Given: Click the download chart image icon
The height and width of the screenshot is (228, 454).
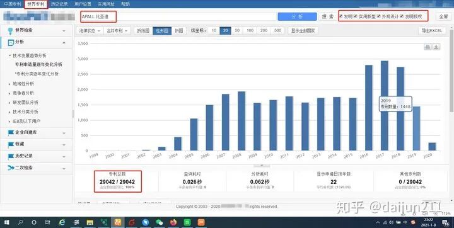Looking at the screenshot, I should coord(436,47).
